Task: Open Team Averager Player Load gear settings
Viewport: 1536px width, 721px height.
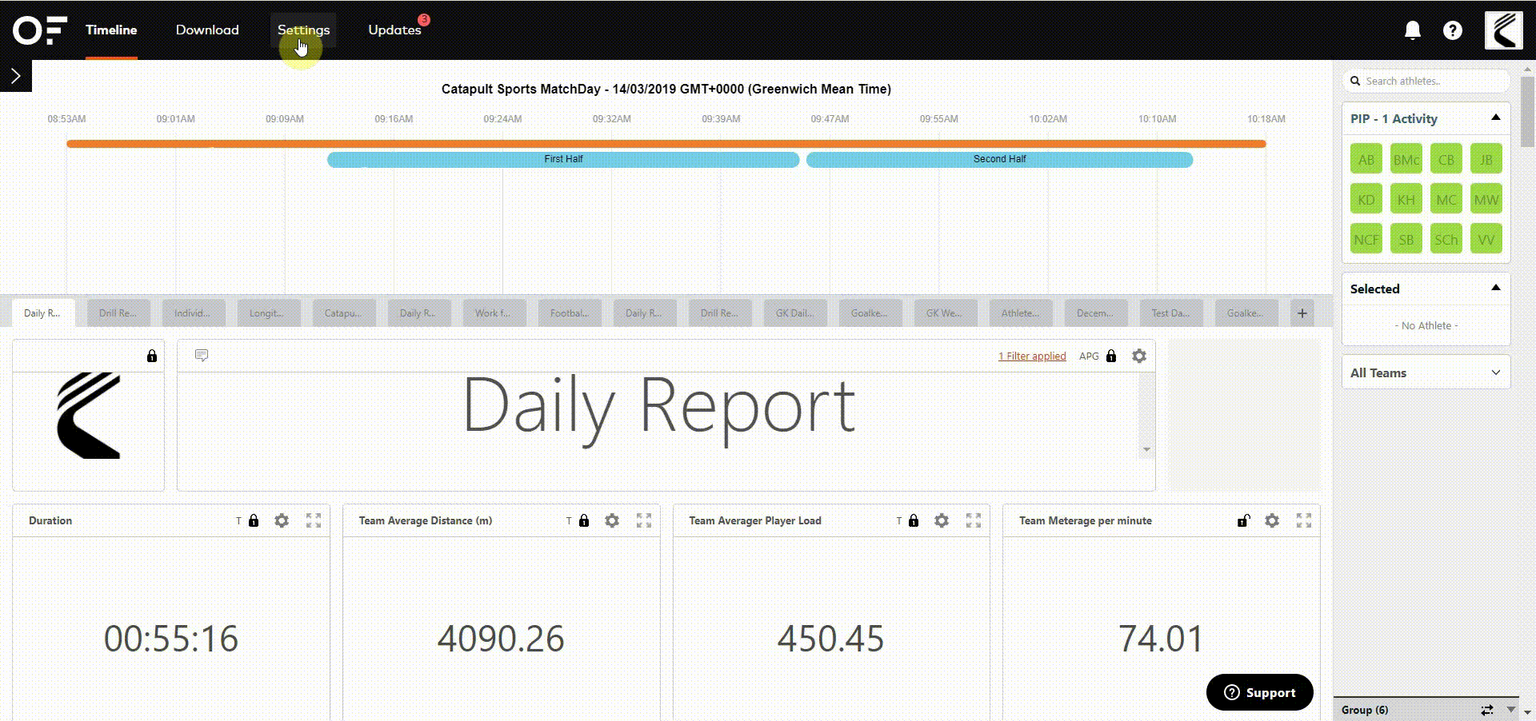Action: pyautogui.click(x=942, y=520)
